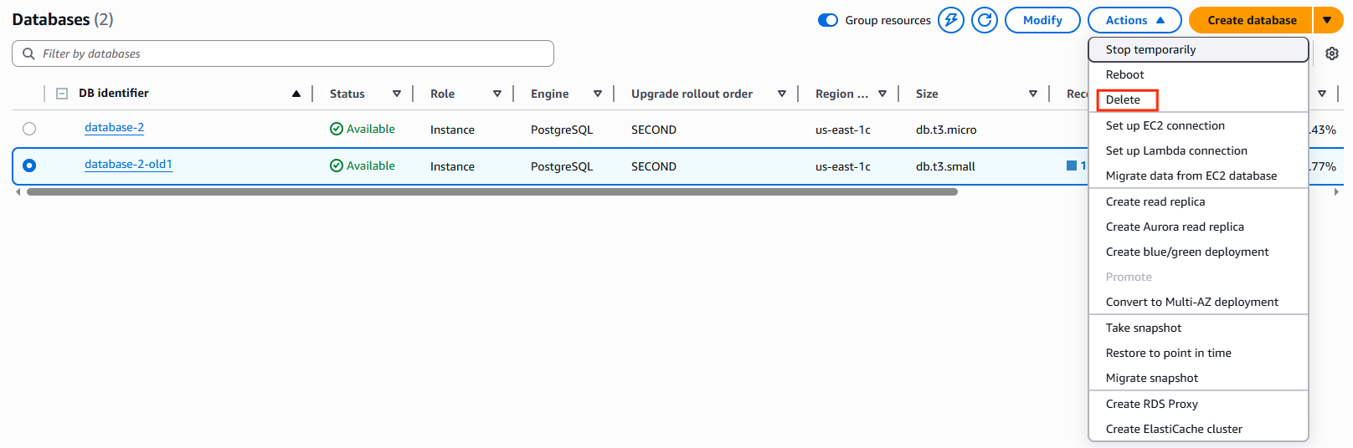The height and width of the screenshot is (448, 1353).
Task: Open table preferences gear icon
Action: (x=1331, y=53)
